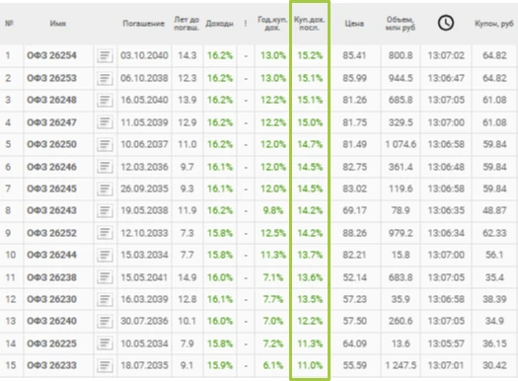Open bond ОФЗ 26248
This screenshot has height=381, width=518.
[x=51, y=100]
